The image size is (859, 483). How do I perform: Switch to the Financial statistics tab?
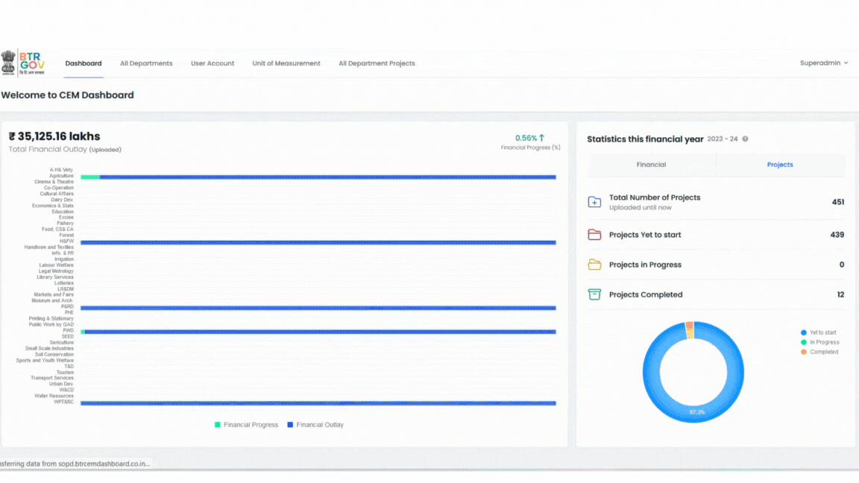click(x=652, y=164)
